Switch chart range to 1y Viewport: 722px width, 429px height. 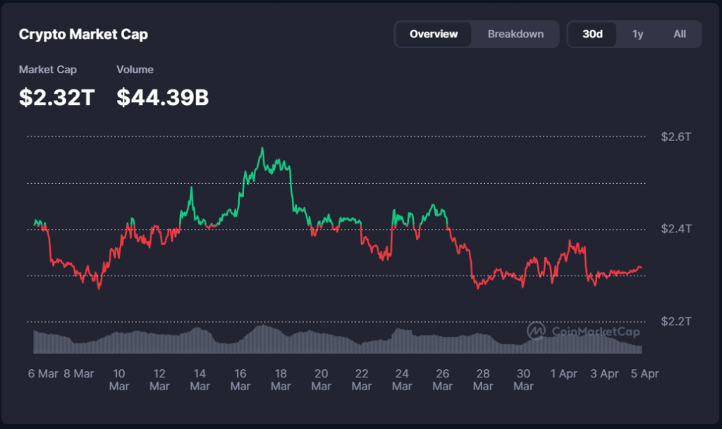(x=637, y=34)
